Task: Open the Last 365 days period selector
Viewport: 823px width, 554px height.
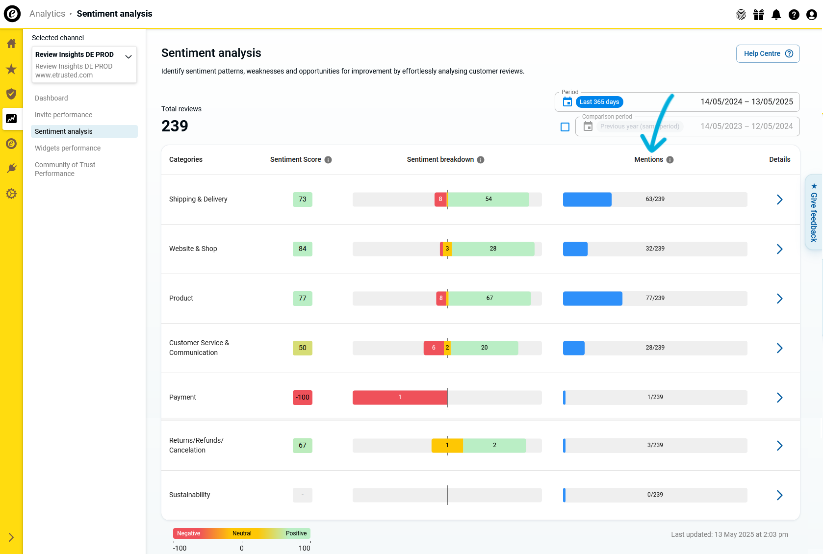Action: 599,102
